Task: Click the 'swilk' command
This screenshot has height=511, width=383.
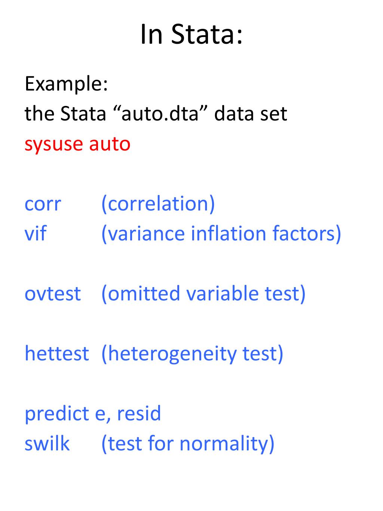Action: coord(47,443)
